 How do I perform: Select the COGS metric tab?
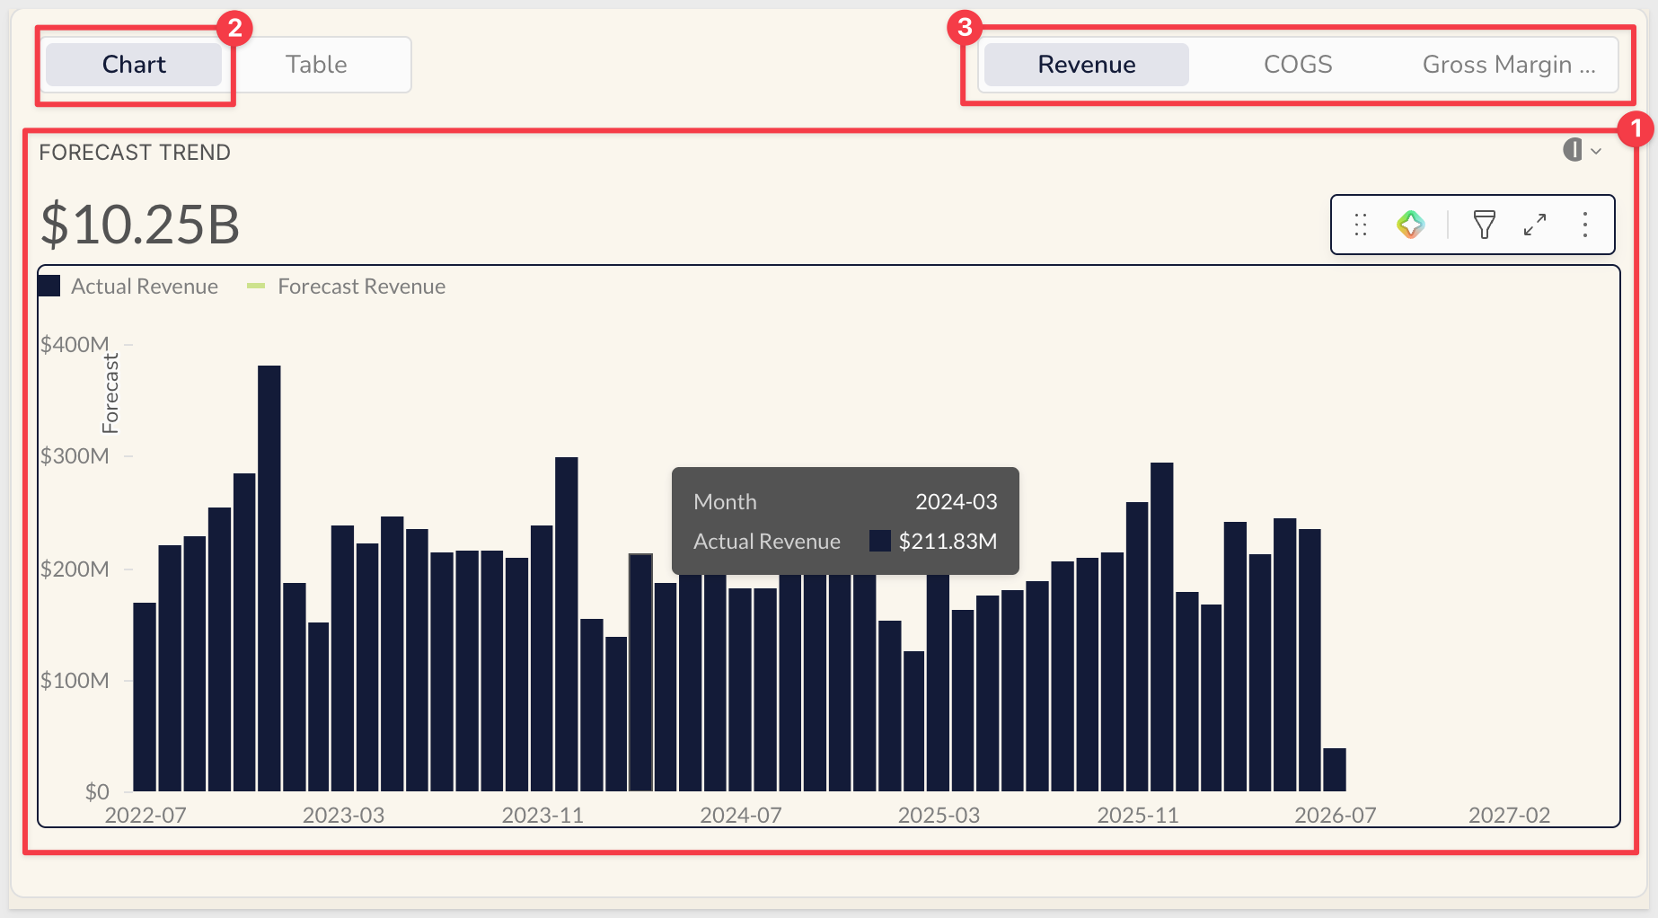[x=1298, y=65]
